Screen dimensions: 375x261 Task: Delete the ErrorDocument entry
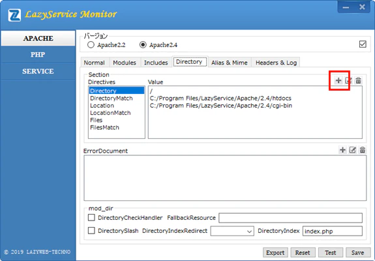pos(363,150)
